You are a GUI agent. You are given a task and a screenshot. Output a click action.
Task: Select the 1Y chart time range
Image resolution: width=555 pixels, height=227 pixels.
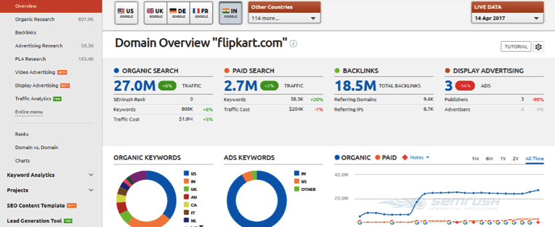(503, 159)
